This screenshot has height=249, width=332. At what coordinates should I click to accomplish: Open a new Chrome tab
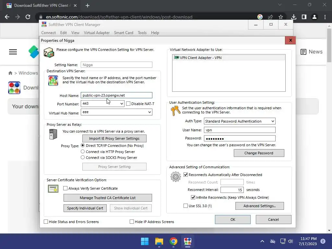coord(88,6)
